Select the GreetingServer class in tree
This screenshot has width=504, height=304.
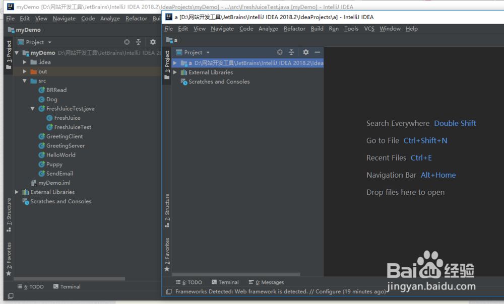66,146
